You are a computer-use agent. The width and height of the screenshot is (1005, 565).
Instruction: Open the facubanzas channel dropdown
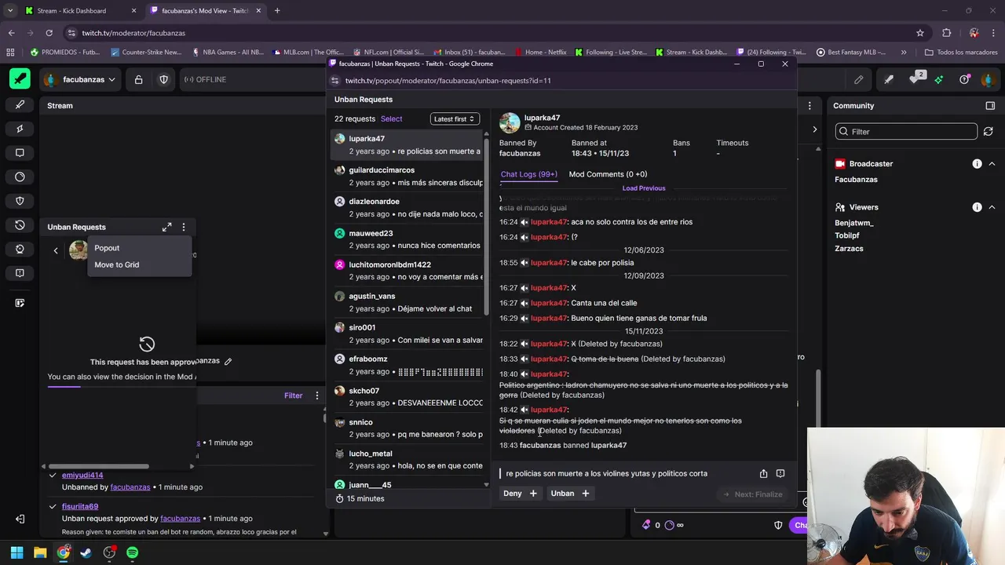coord(80,79)
